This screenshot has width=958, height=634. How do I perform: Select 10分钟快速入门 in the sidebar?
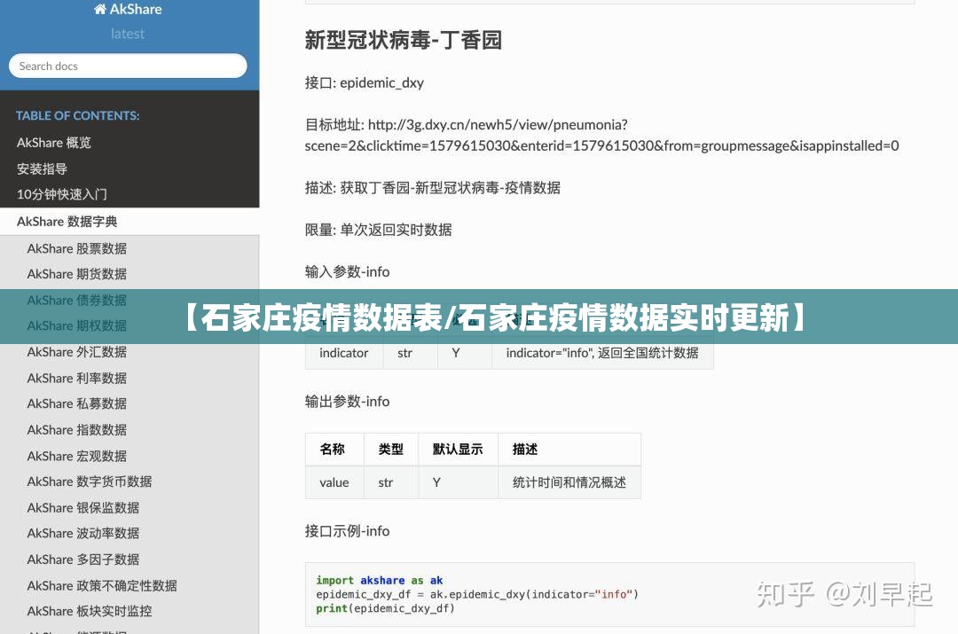pyautogui.click(x=62, y=194)
